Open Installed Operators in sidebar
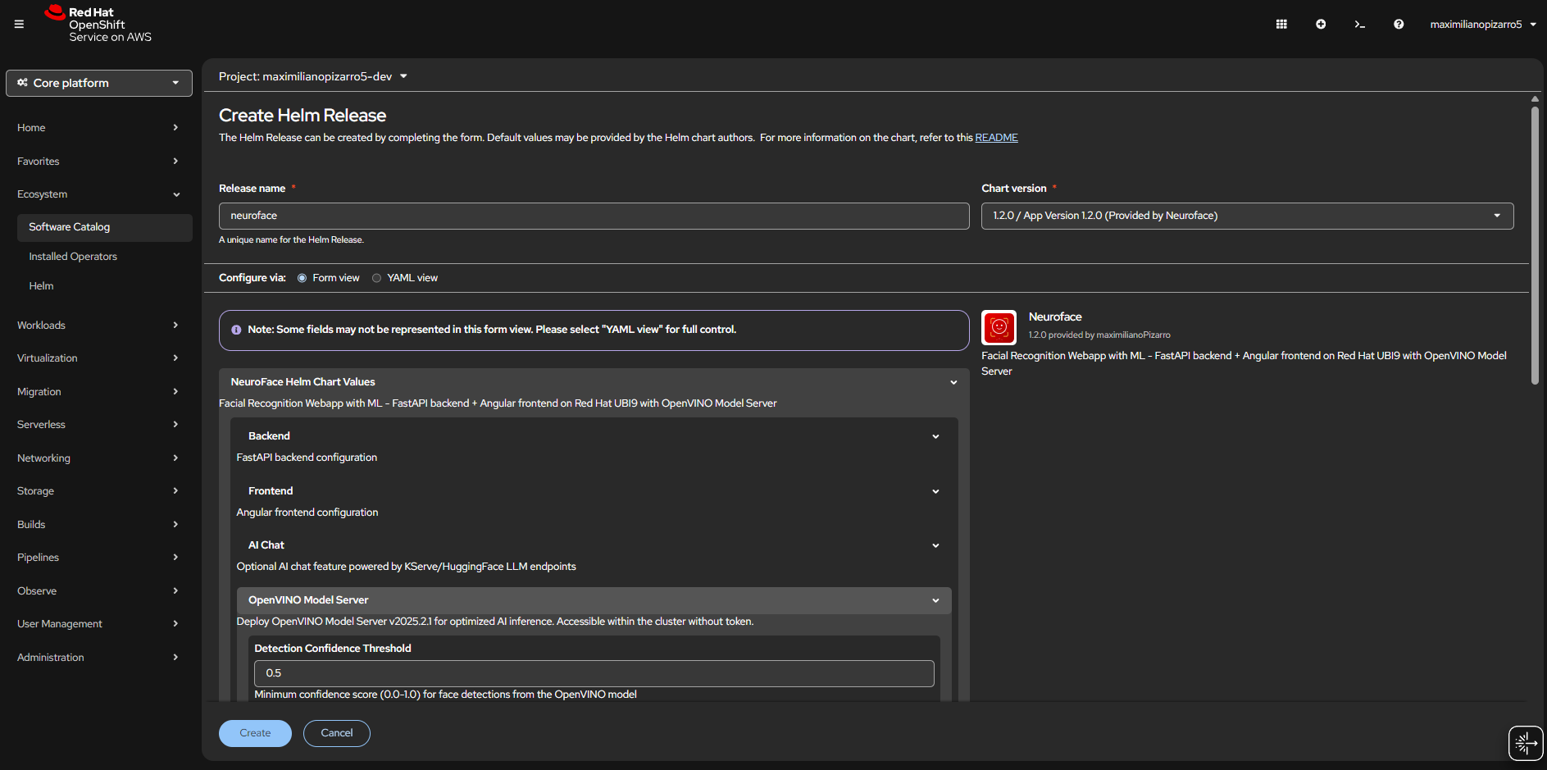 (73, 257)
